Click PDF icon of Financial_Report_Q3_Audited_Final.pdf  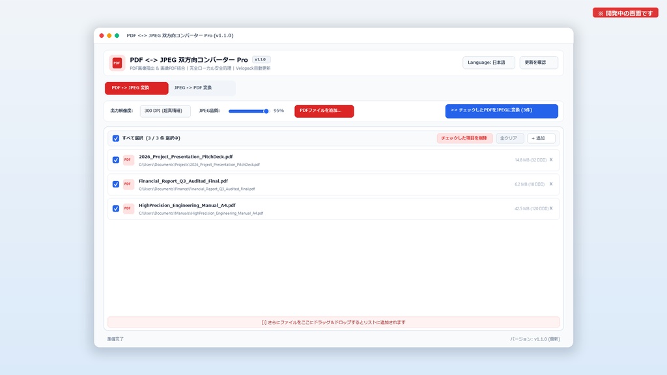coord(128,184)
